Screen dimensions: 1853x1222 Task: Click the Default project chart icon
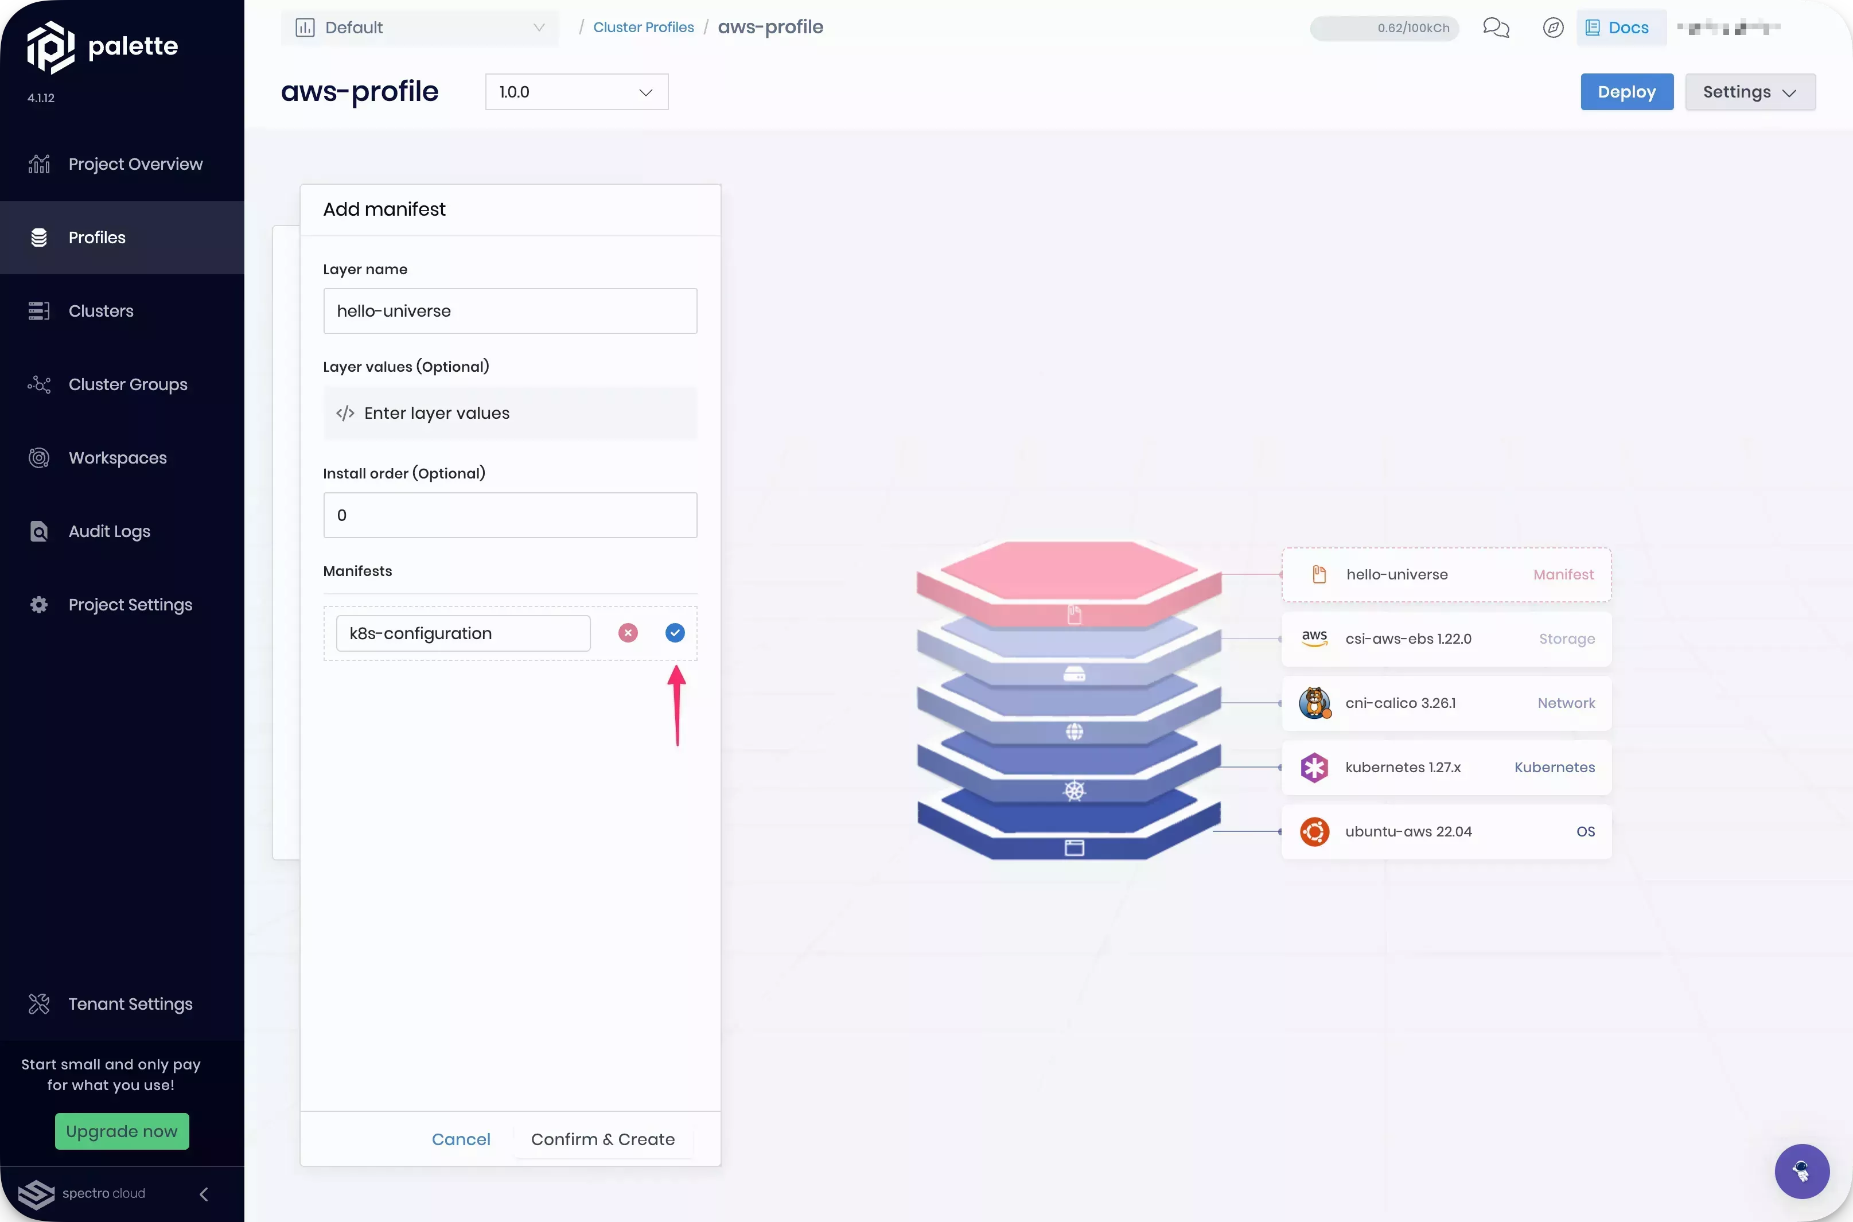click(305, 28)
